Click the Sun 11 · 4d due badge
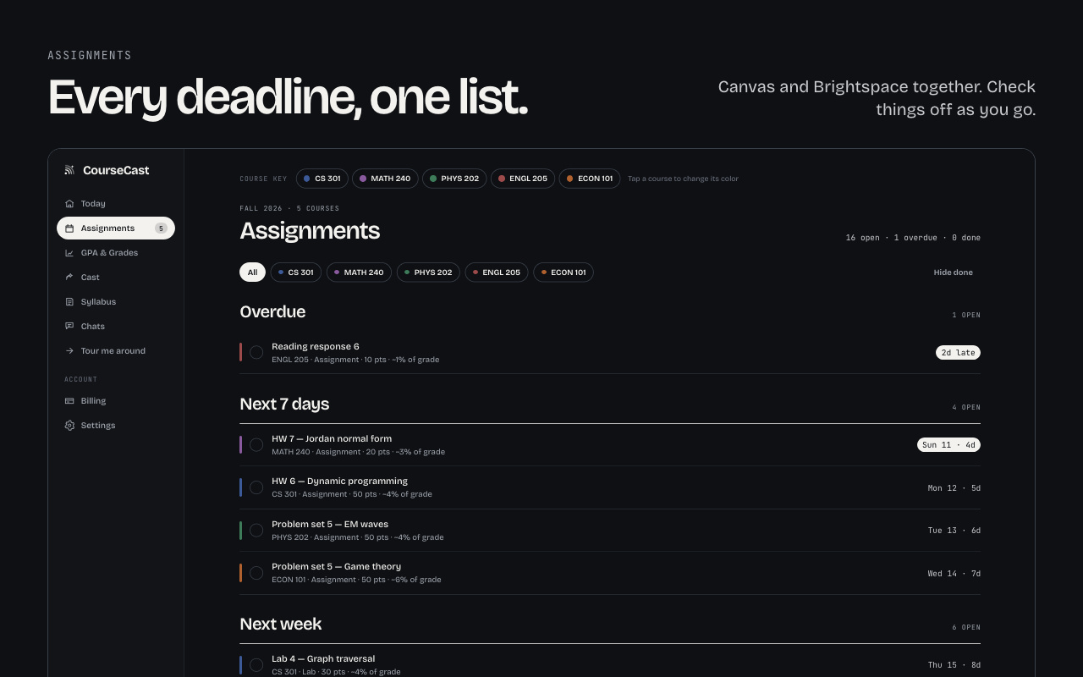Viewport: 1083px width, 677px height. [x=948, y=444]
